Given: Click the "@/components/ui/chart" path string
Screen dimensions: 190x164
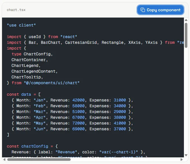Looking at the screenshot, I should coord(52,83).
